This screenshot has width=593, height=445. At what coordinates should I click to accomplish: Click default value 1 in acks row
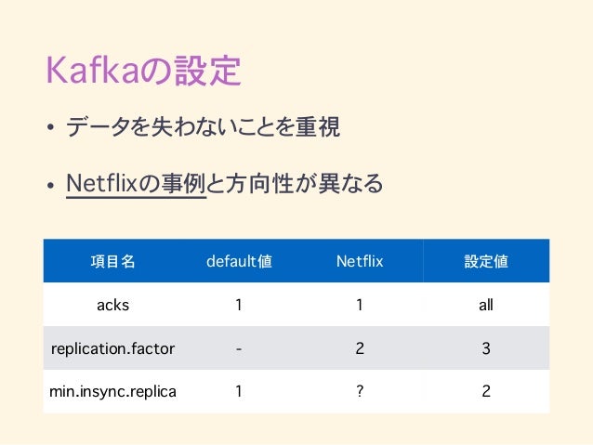click(x=239, y=305)
